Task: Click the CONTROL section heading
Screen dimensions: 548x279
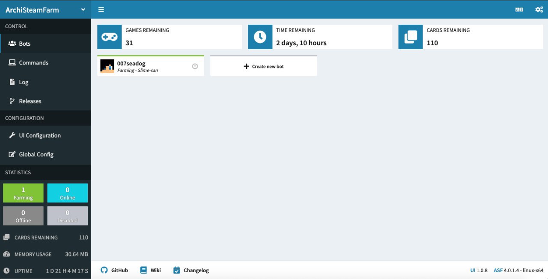Action: click(x=16, y=26)
